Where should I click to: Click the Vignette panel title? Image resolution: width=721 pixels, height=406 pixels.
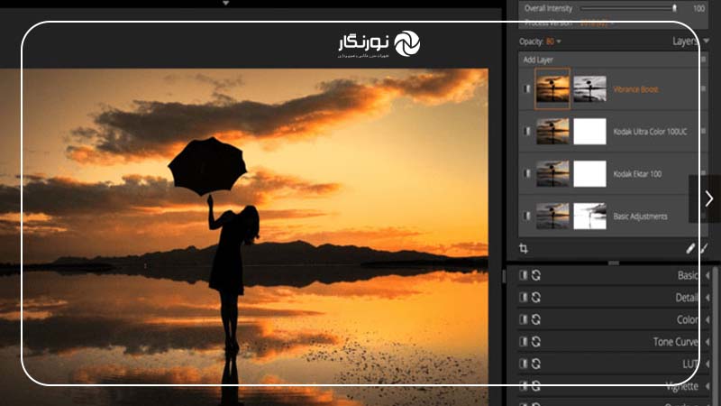pos(682,386)
